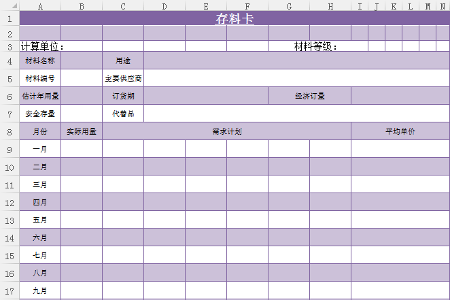Select the 平均单价 cell for 九月
The width and height of the screenshot is (450, 300).
pyautogui.click(x=400, y=291)
